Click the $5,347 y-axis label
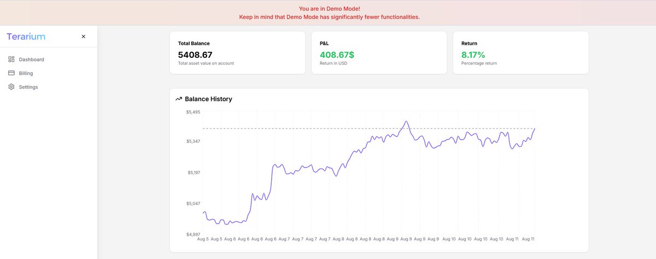Image resolution: width=656 pixels, height=259 pixels. tap(193, 141)
